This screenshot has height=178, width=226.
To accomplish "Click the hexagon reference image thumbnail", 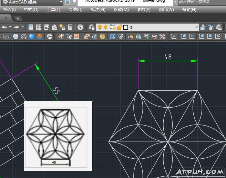I will pos(58,136).
